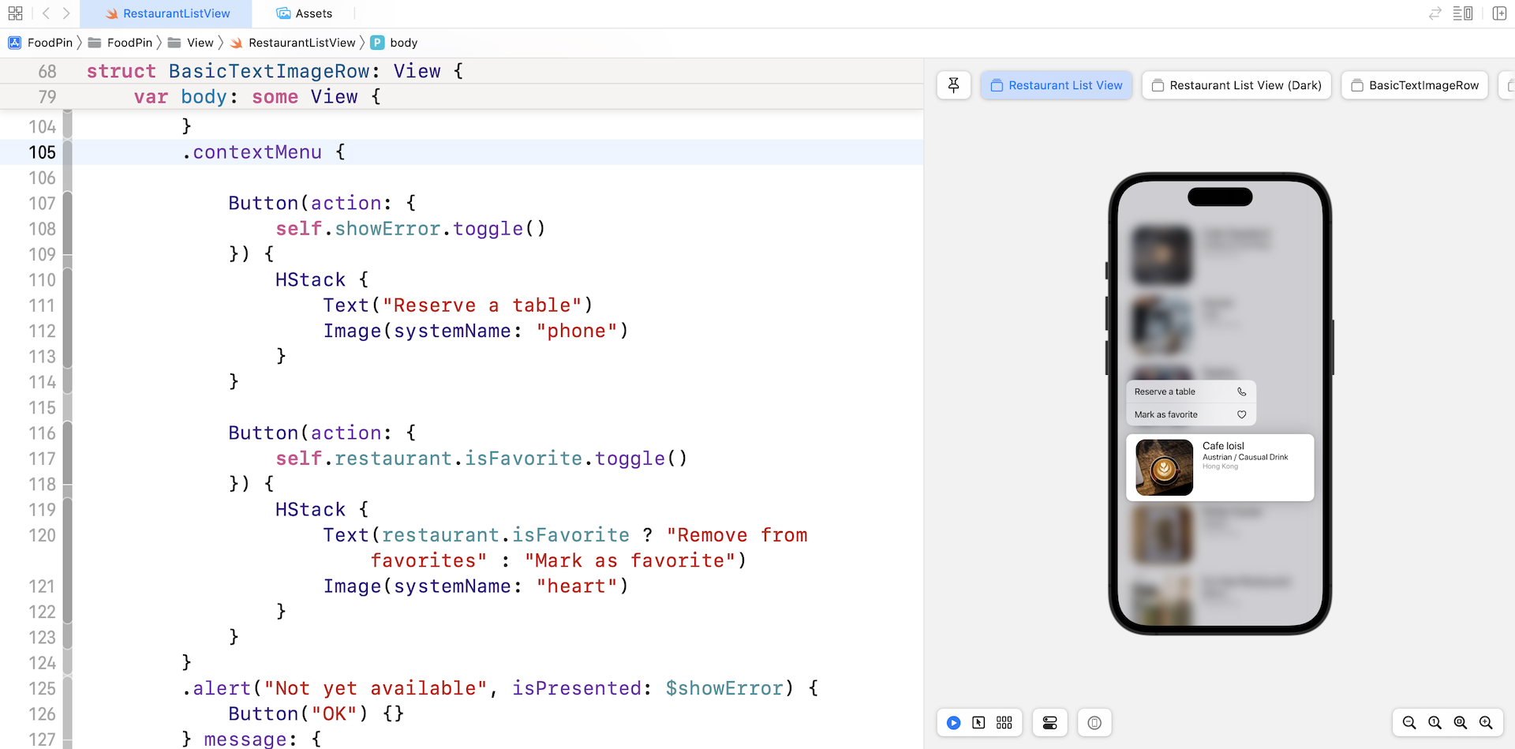Image resolution: width=1515 pixels, height=749 pixels.
Task: Click the Cafe loisl restaurant card
Action: click(1220, 467)
